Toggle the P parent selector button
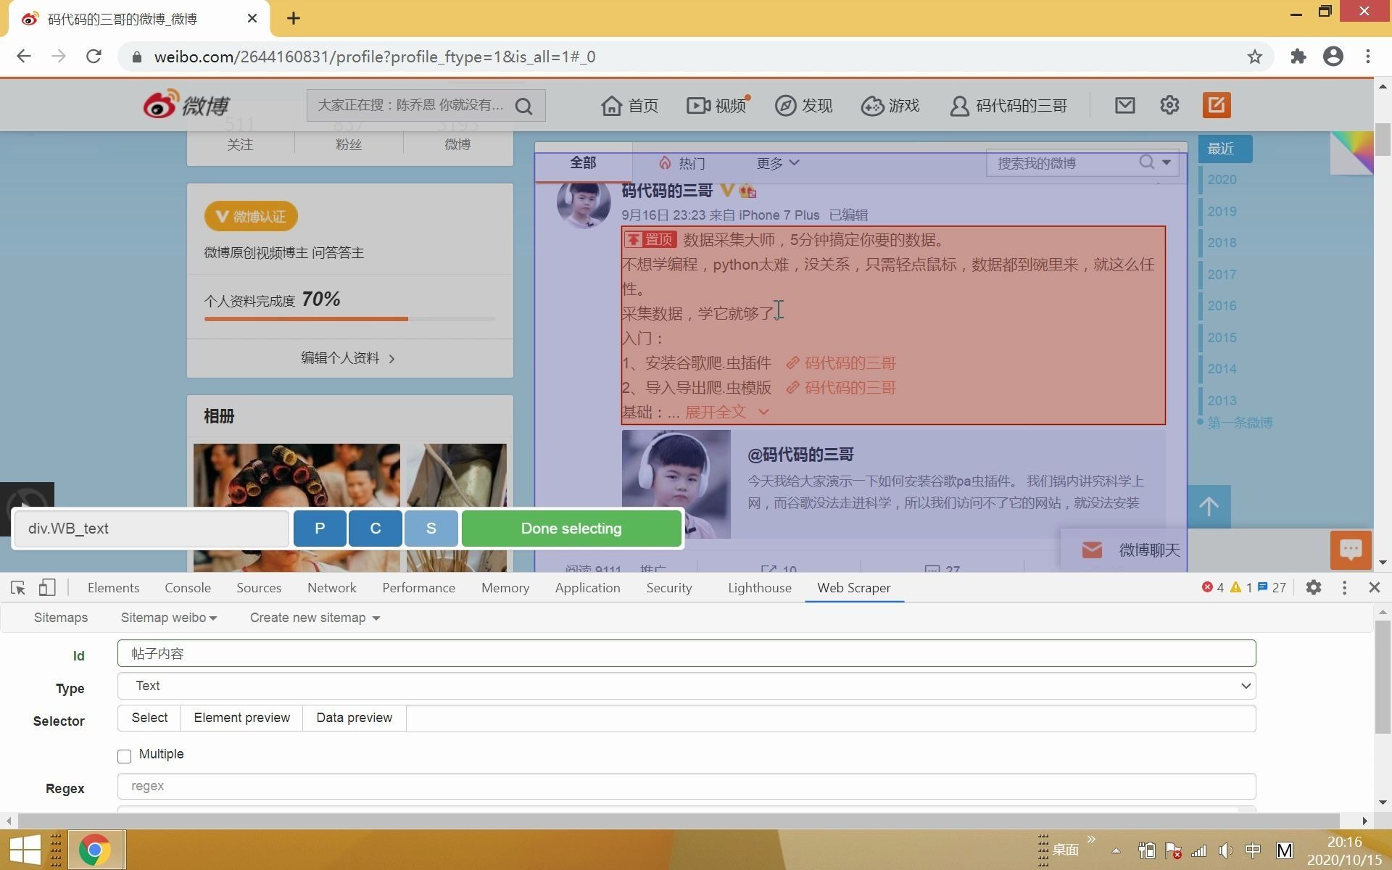The width and height of the screenshot is (1392, 870). pyautogui.click(x=320, y=529)
